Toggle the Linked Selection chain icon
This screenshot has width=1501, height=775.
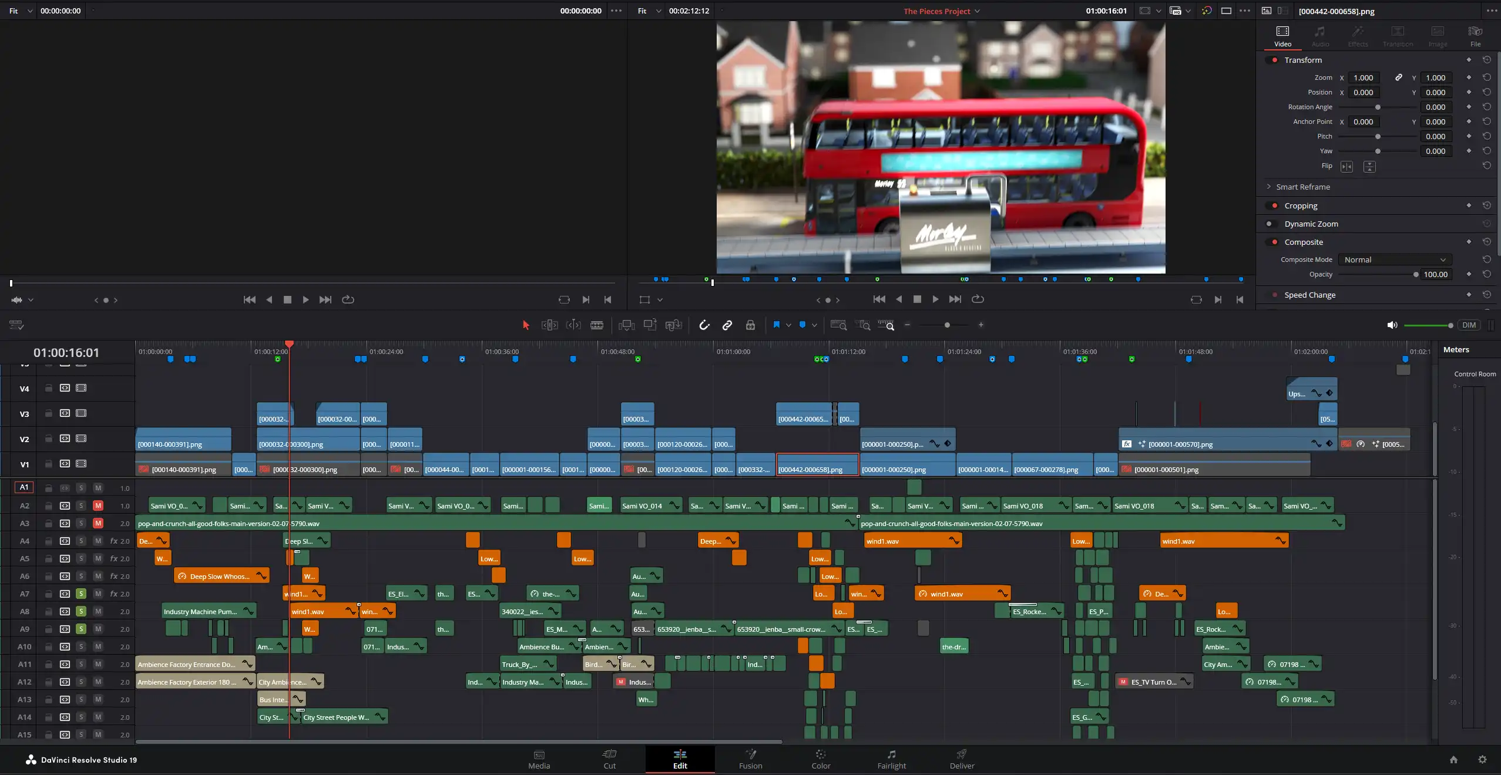(x=727, y=325)
